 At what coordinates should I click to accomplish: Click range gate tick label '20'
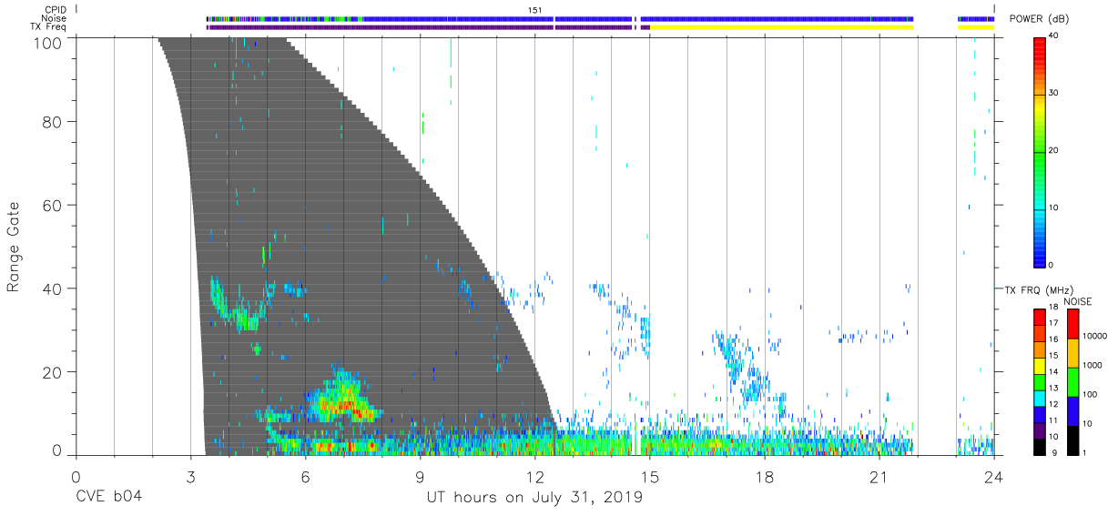(53, 372)
